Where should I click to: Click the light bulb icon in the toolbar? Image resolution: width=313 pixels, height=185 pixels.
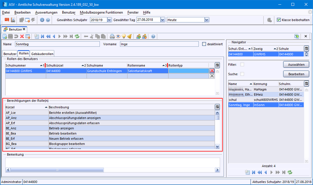(x=123, y=36)
